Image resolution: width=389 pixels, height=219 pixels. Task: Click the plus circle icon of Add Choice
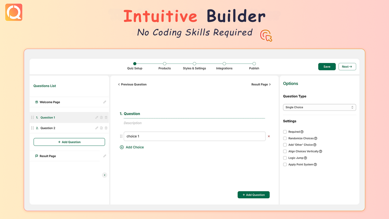pos(122,147)
